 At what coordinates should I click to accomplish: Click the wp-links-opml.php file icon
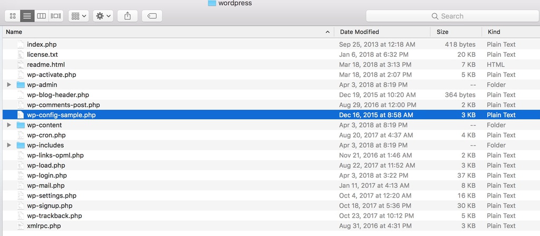(x=21, y=156)
